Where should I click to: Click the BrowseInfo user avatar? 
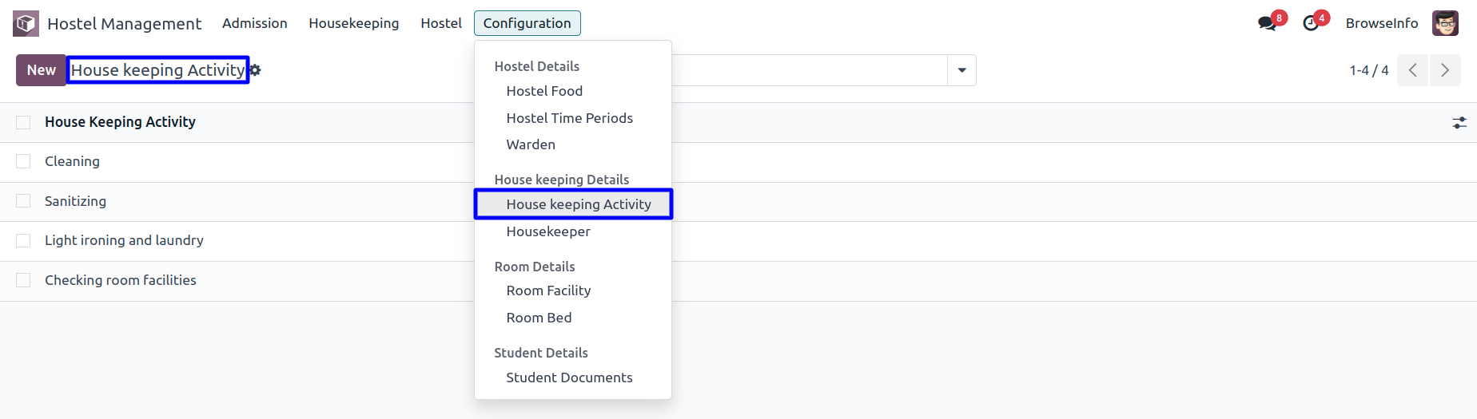click(x=1445, y=23)
